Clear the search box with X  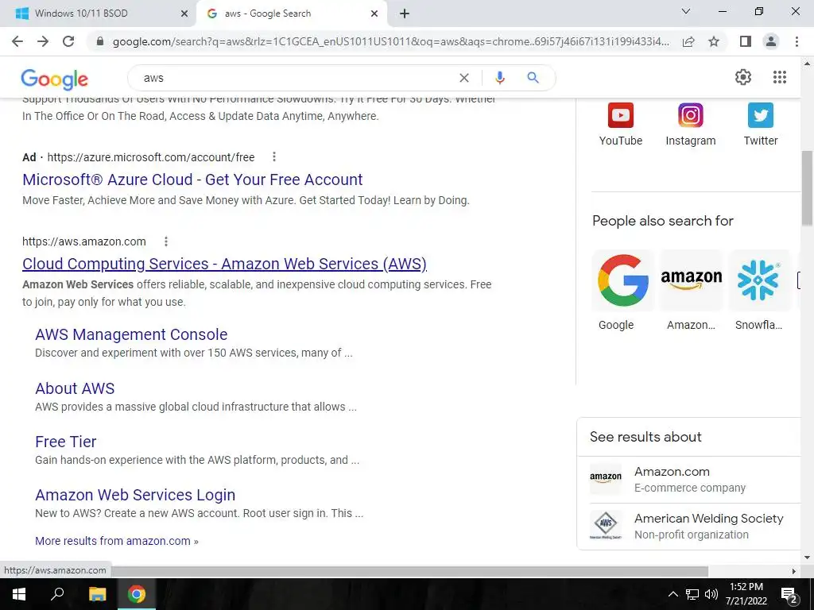pyautogui.click(x=464, y=78)
